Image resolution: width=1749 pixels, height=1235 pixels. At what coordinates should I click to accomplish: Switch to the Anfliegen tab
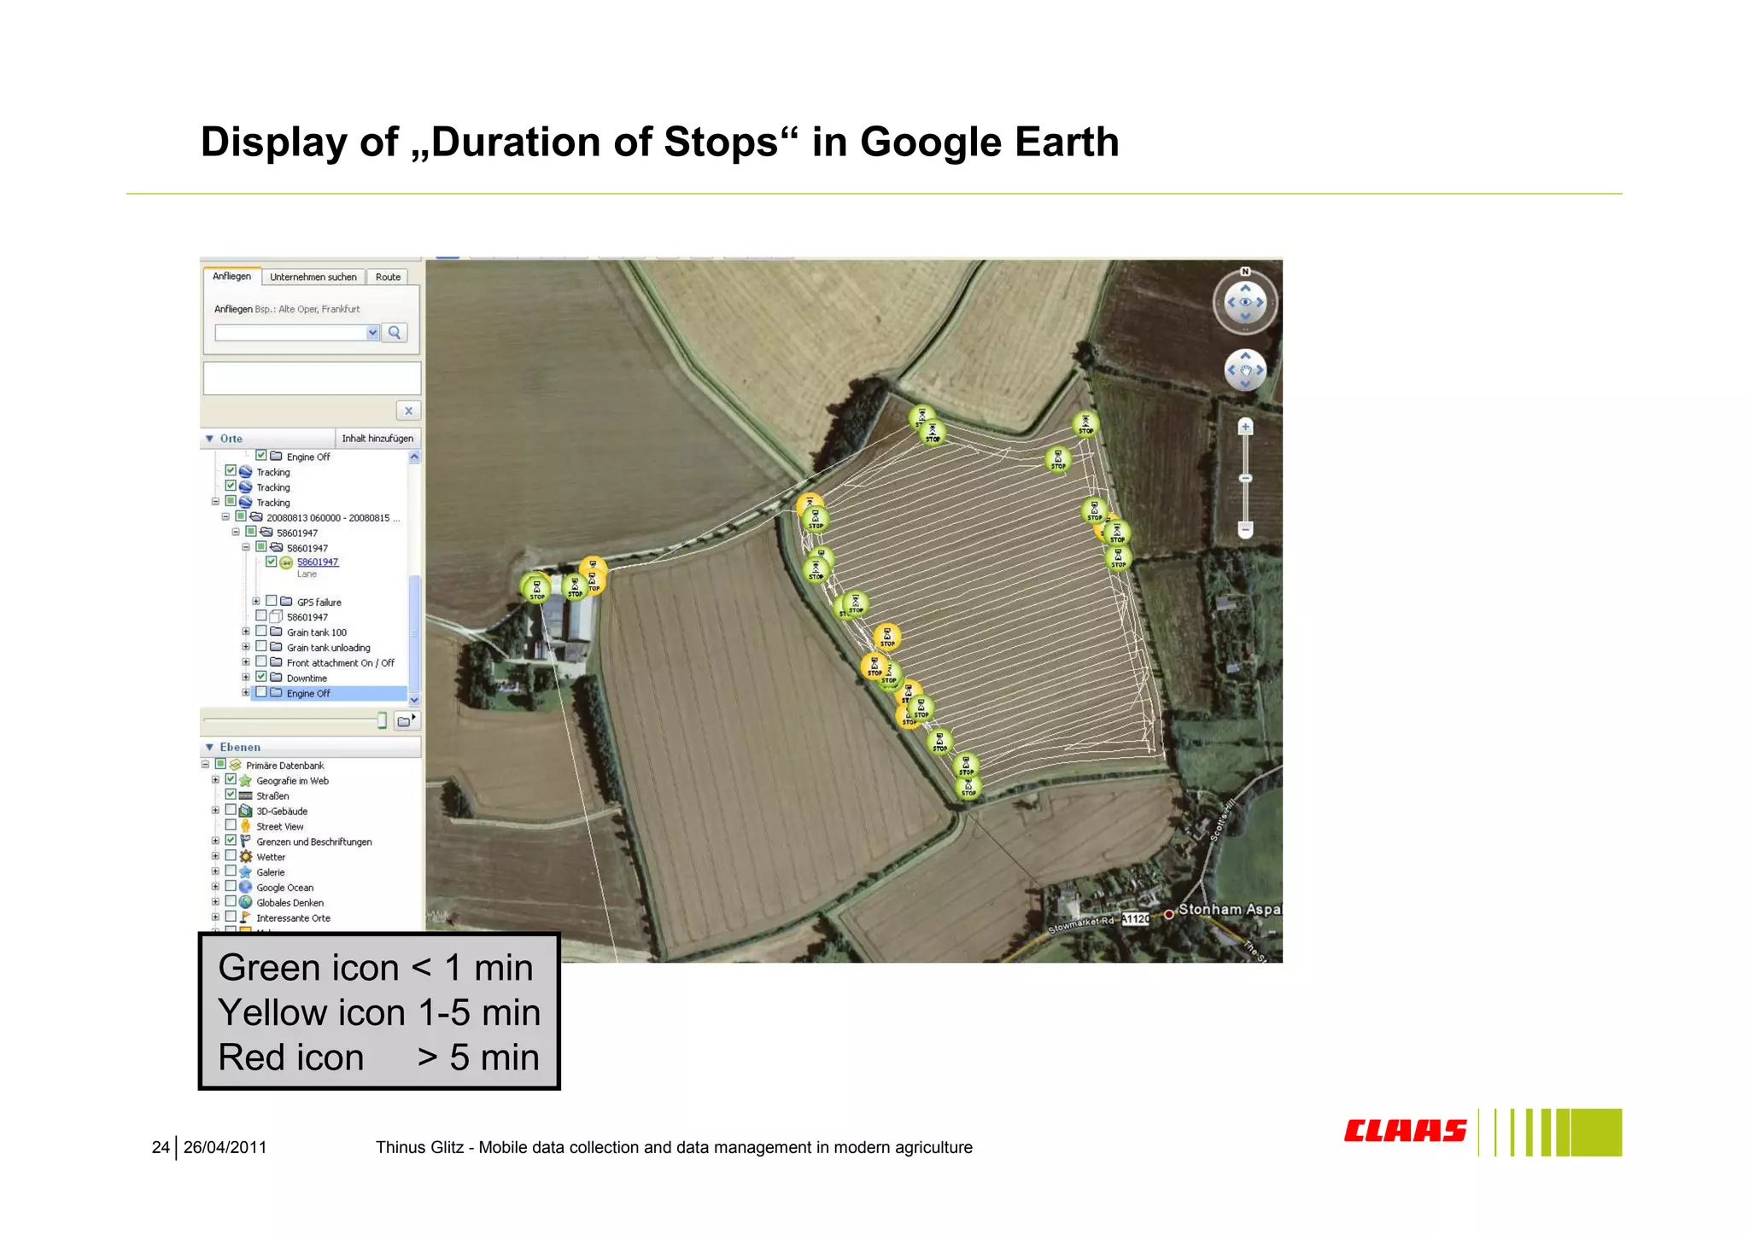231,277
